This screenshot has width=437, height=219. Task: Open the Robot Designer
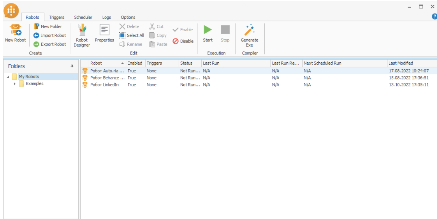tap(82, 36)
